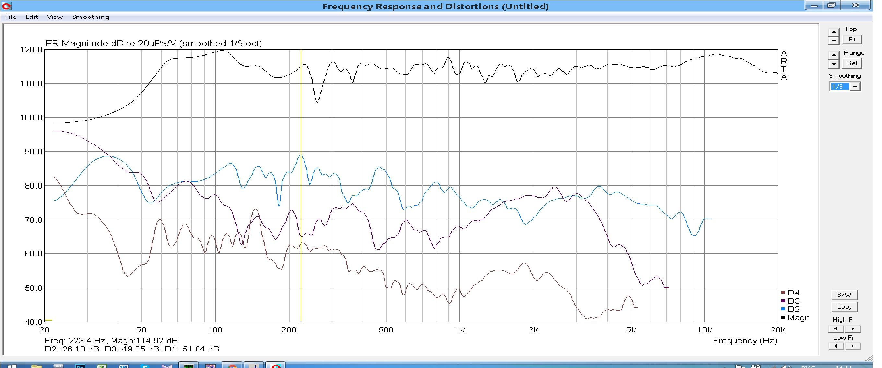Viewport: 882px width, 368px height.
Task: Open the Smoothing 1/9 dropdown arrow
Action: 855,86
